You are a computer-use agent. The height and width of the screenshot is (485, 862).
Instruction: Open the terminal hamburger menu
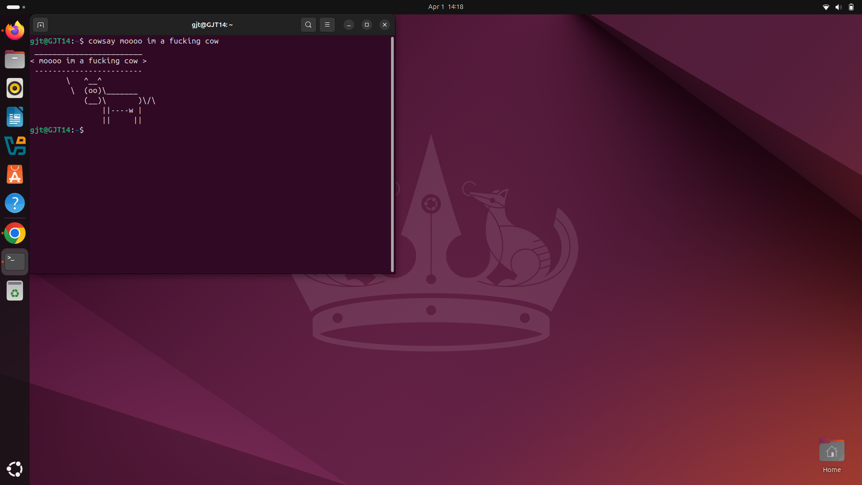[327, 25]
